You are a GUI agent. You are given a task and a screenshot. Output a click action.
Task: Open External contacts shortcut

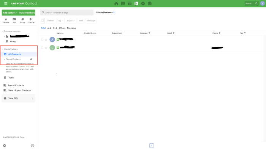coord(31,20)
